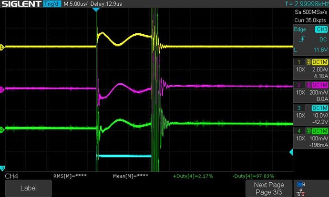Viewport: 329px width, 197px height.
Task: Click channel 2 magenta ground marker
Action: point(2,89)
